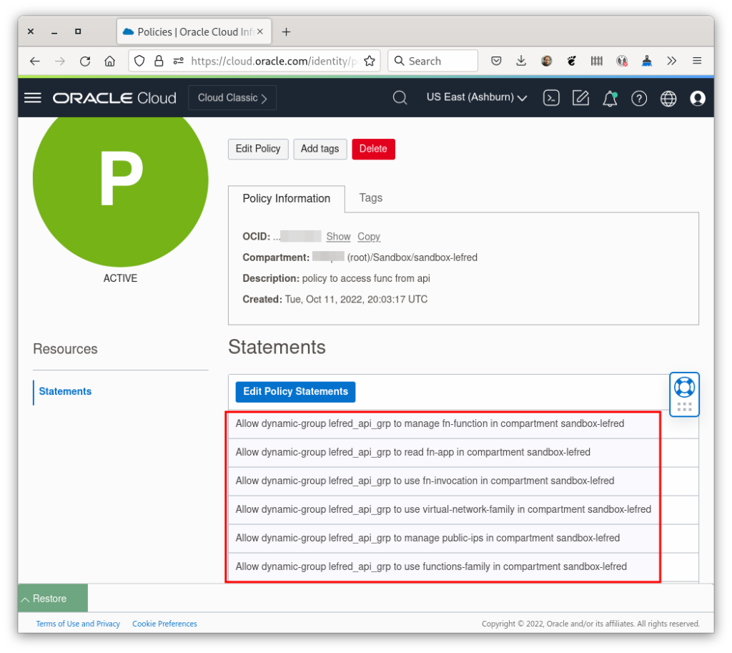The width and height of the screenshot is (732, 653).
Task: Show more toolbar extensions chevron
Action: pyautogui.click(x=671, y=61)
